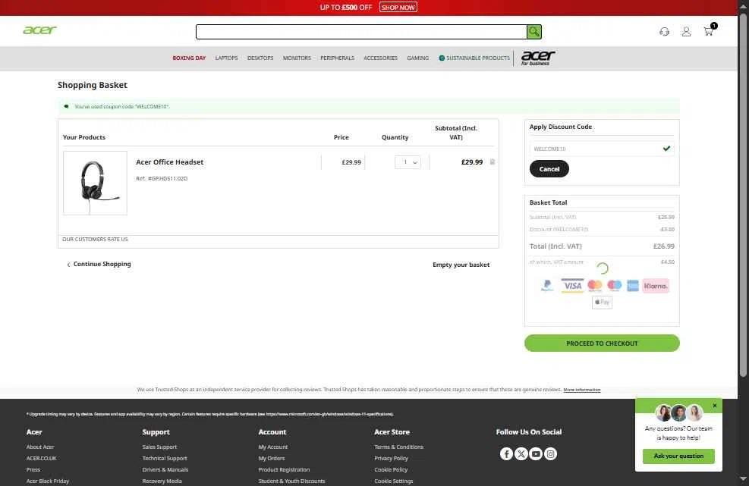This screenshot has height=486, width=749.
Task: Click the Mastercard payment icon
Action: pos(595,286)
